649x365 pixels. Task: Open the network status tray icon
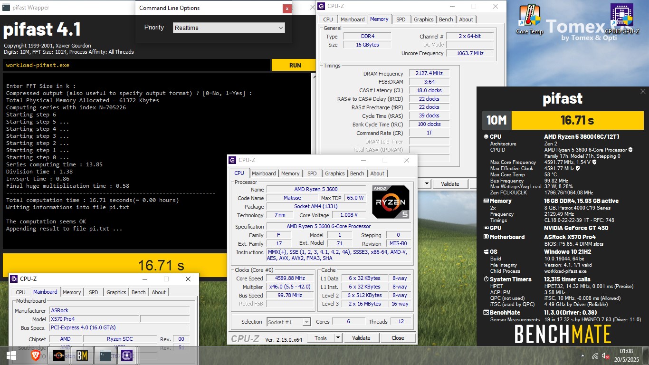click(x=595, y=356)
